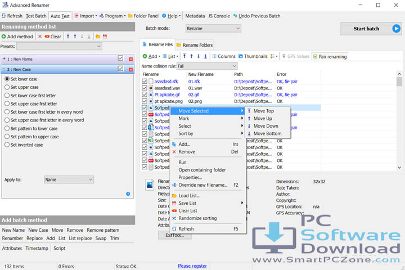This screenshot has width=405, height=270.
Task: Click the GPS Values toolbar item
Action: tap(296, 56)
